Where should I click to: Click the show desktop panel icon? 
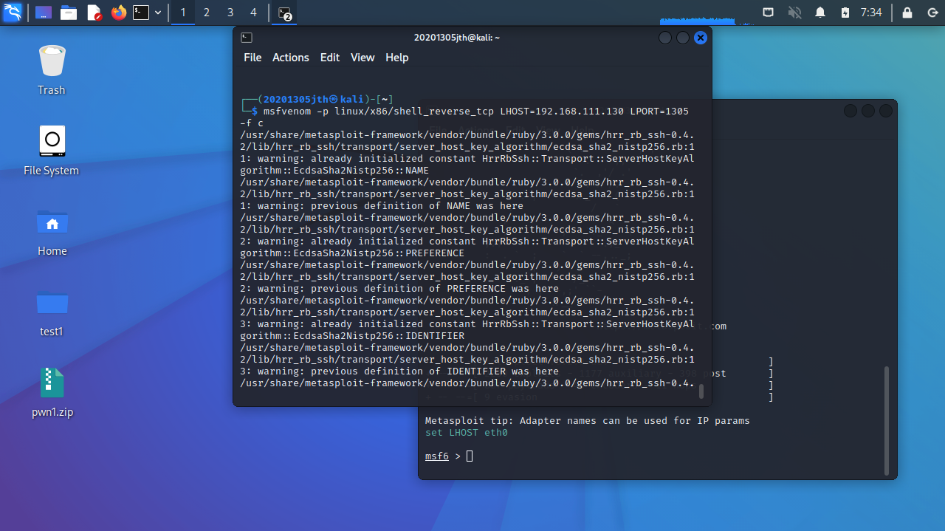coord(44,13)
